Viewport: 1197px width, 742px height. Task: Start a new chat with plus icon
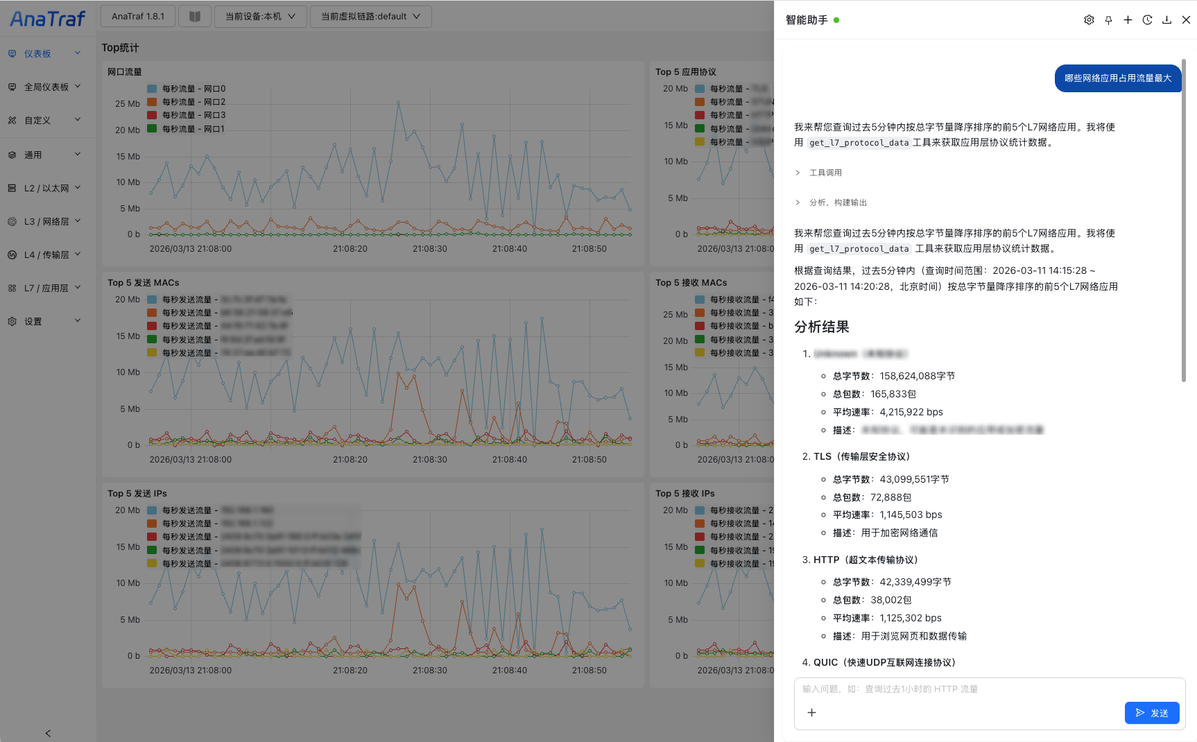(1128, 20)
